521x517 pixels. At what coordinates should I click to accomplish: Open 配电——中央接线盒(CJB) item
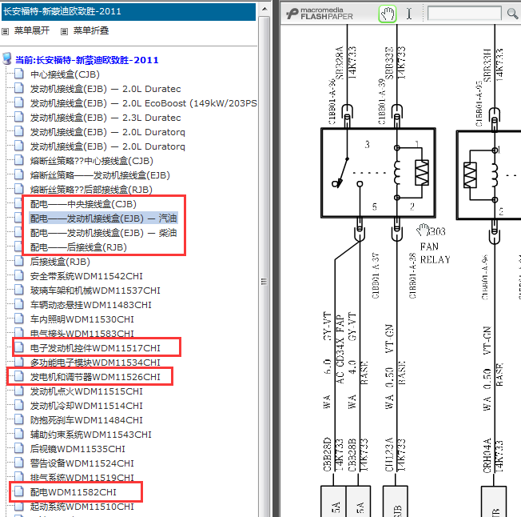83,204
